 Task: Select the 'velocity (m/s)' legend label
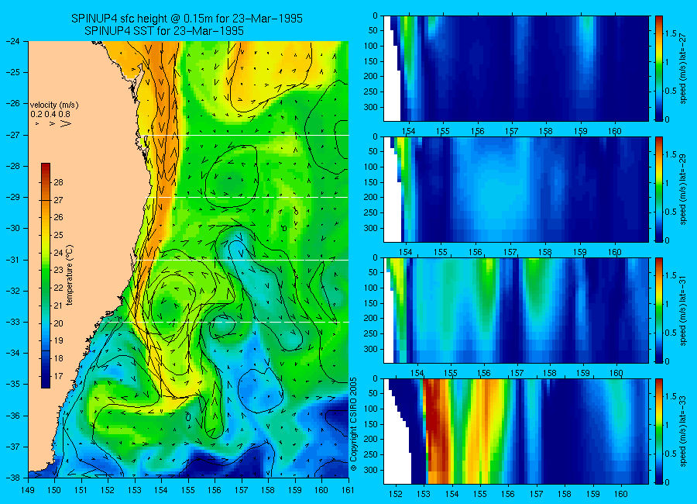(54, 105)
